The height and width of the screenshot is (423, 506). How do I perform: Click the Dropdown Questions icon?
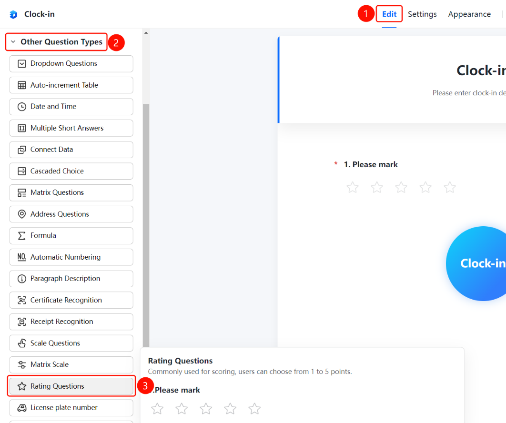pyautogui.click(x=21, y=63)
